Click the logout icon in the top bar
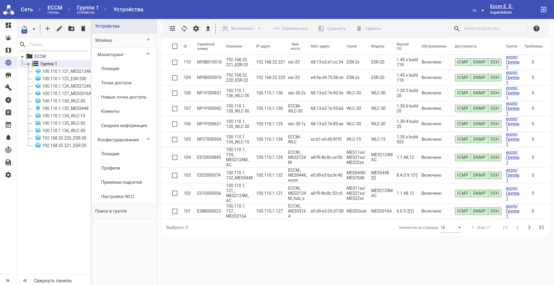 tap(544, 9)
